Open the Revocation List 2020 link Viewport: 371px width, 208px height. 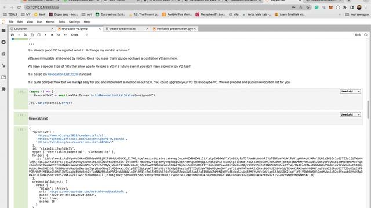(63, 74)
